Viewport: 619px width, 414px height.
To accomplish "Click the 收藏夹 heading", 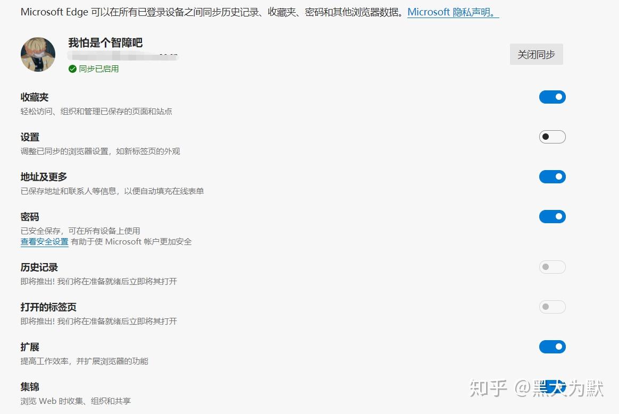I will tap(35, 97).
